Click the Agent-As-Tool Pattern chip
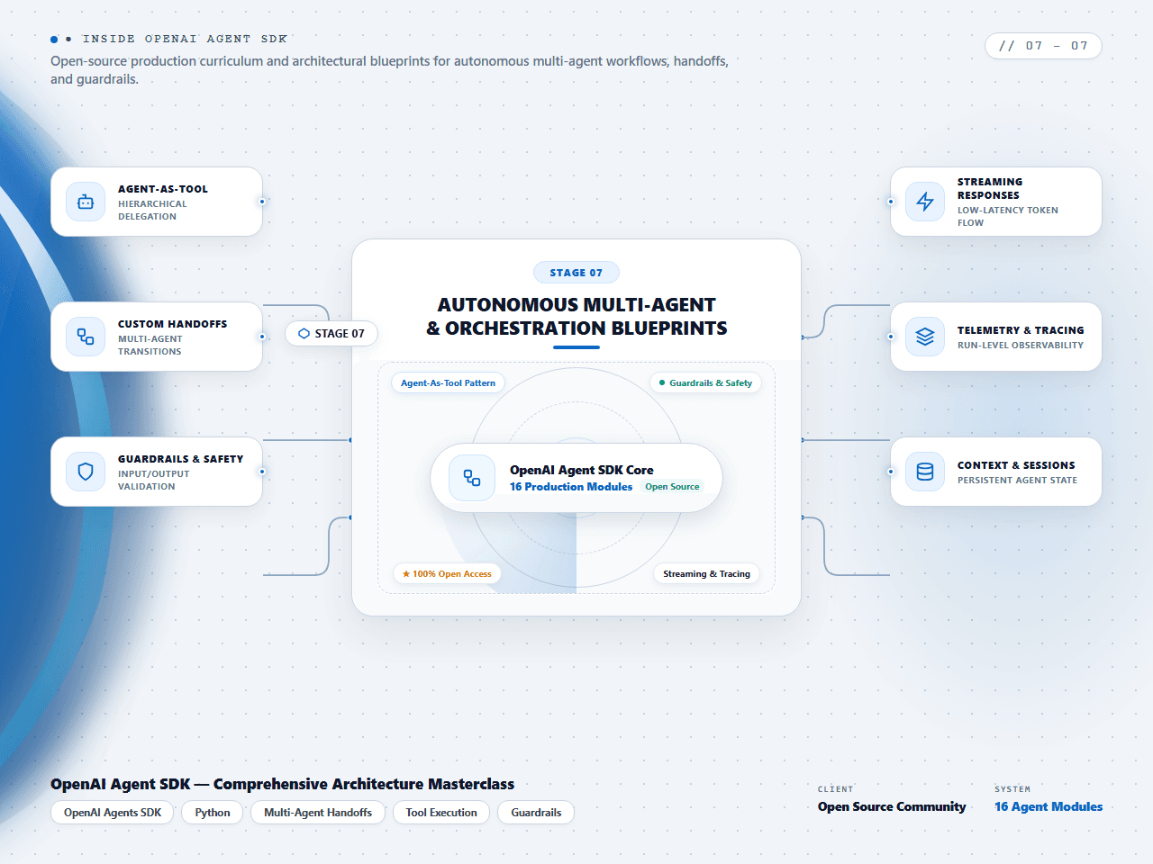The width and height of the screenshot is (1153, 864). (448, 382)
